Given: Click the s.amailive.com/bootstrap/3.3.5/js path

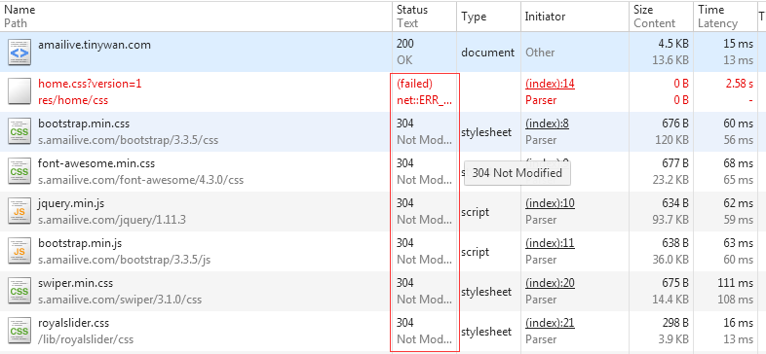Looking at the screenshot, I should pyautogui.click(x=124, y=260).
